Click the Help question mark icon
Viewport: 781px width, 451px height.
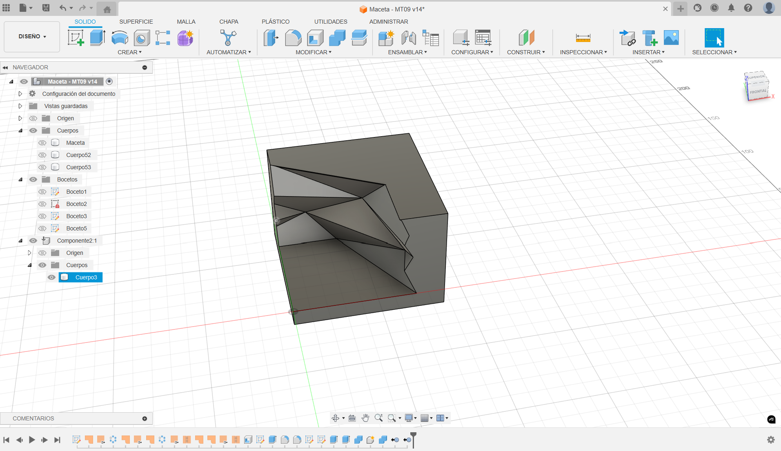748,8
